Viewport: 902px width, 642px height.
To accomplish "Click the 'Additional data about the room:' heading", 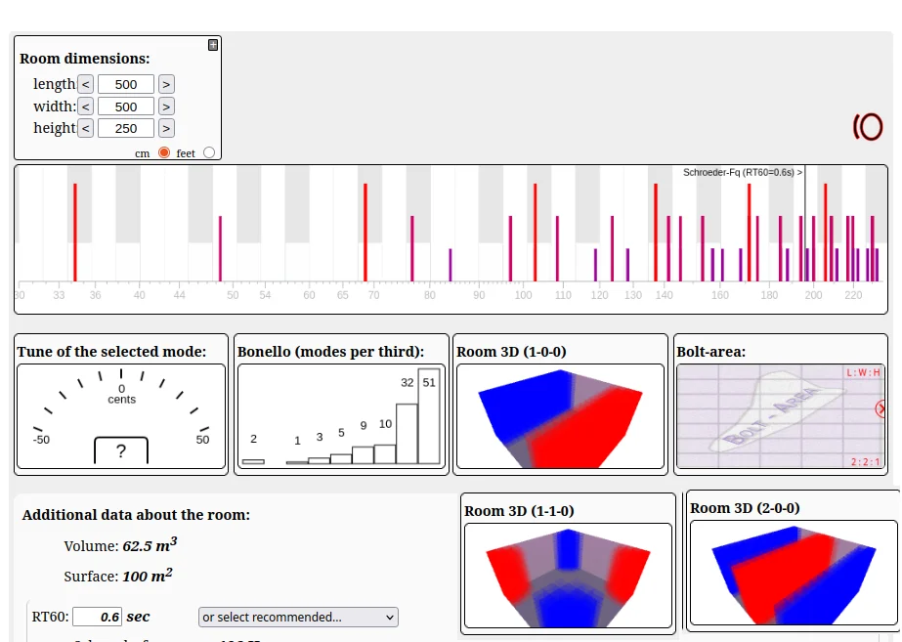I will tap(137, 515).
